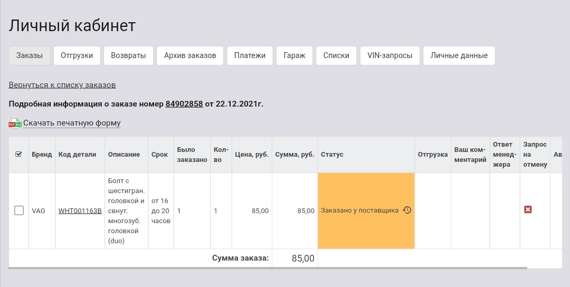Go to the Архив заказов tab
The height and width of the screenshot is (287, 570).
pyautogui.click(x=190, y=55)
